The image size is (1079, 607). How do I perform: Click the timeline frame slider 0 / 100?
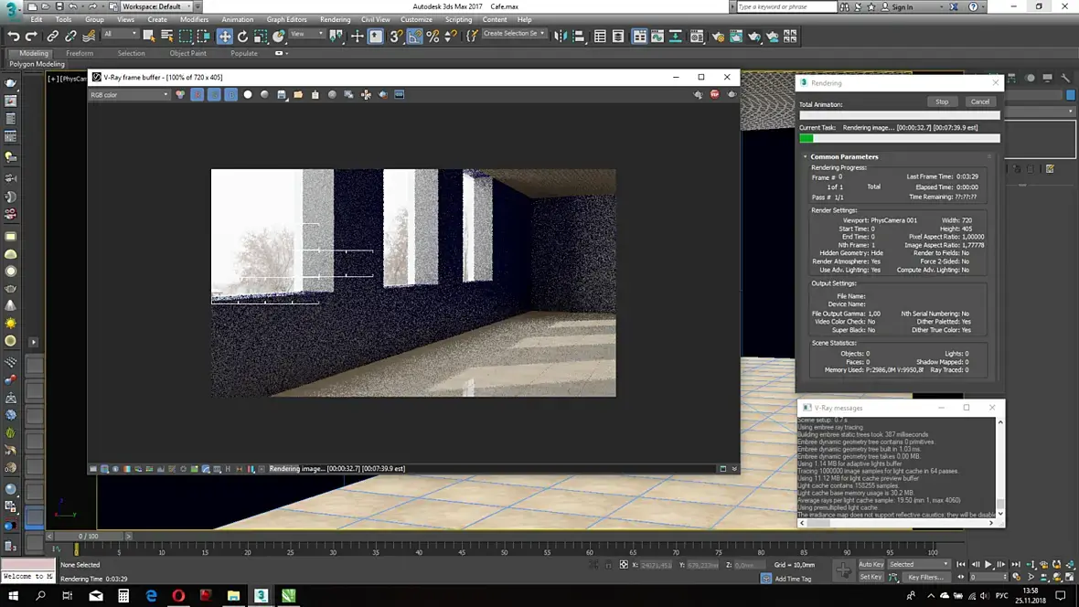click(x=88, y=536)
